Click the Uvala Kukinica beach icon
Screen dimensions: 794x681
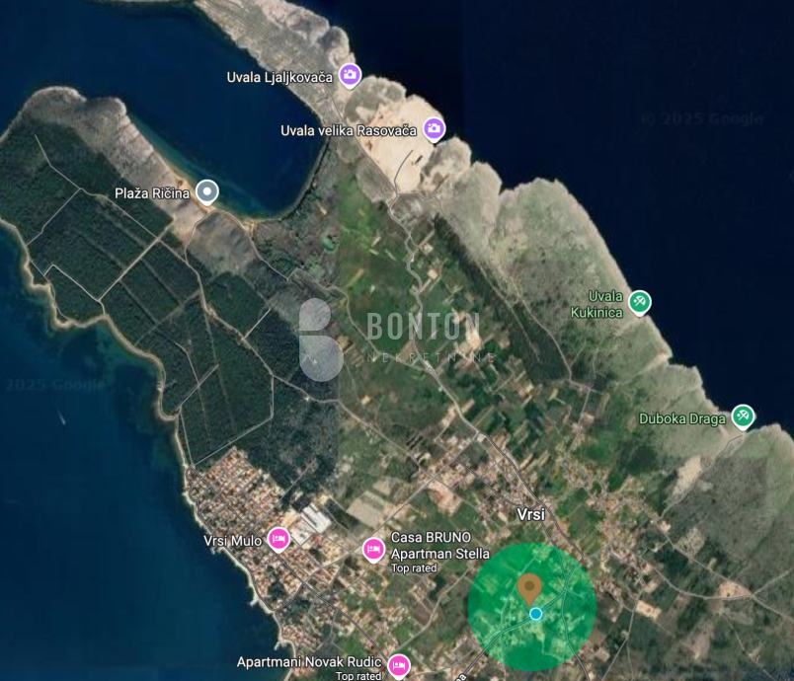tap(640, 302)
